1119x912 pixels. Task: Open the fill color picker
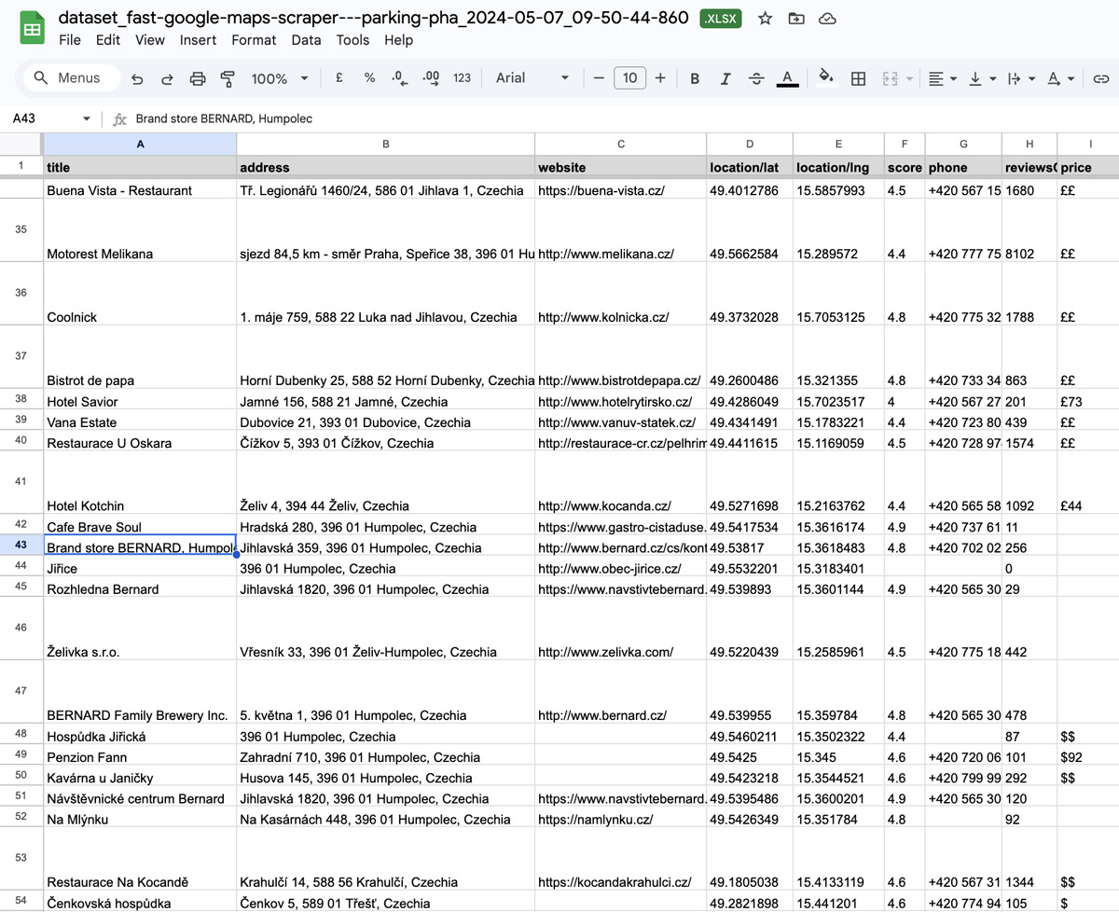[x=825, y=78]
